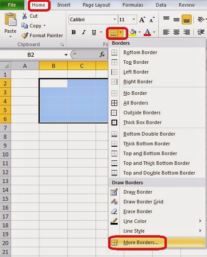The height and width of the screenshot is (257, 207).
Task: Select Top and Bottom Border
Action: pos(157,153)
